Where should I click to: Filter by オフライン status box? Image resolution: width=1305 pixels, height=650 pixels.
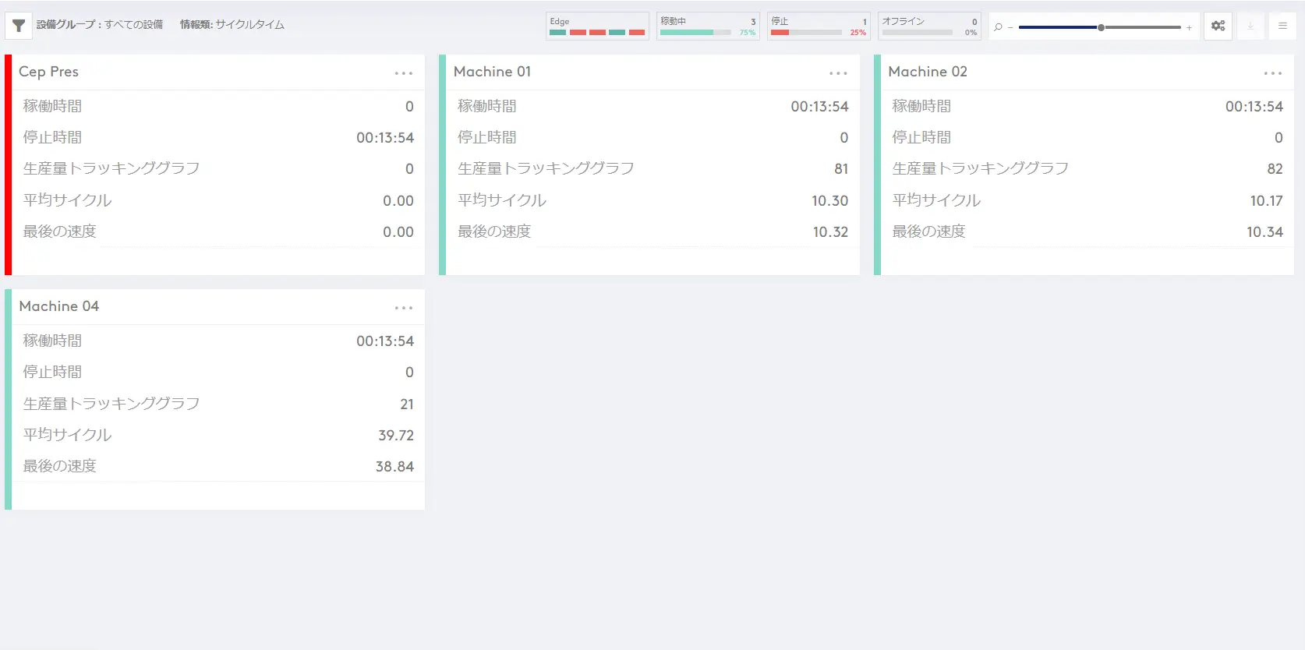pyautogui.click(x=929, y=26)
